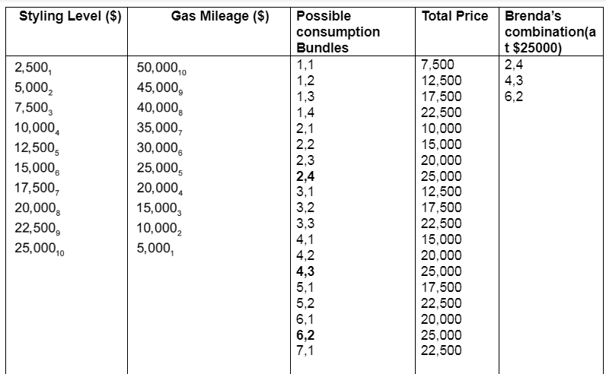
Task: Click the bold 6,2 consumption bundle
Action: 305,334
